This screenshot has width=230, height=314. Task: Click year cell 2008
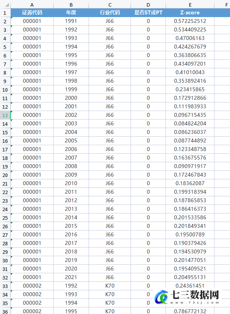(71, 166)
